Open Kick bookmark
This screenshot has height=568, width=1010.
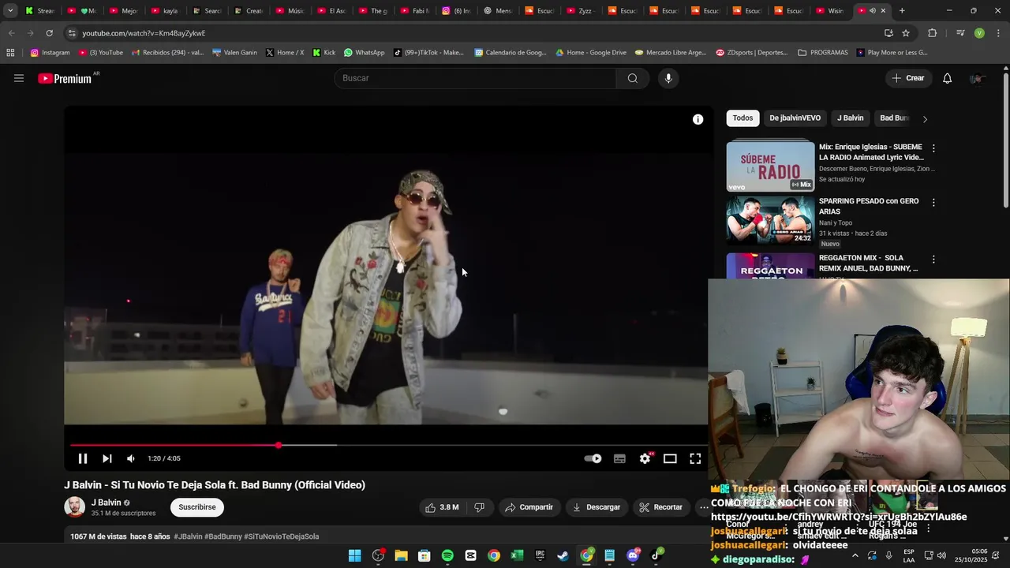[x=324, y=53]
